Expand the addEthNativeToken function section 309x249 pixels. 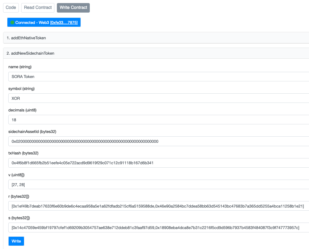click(156, 38)
